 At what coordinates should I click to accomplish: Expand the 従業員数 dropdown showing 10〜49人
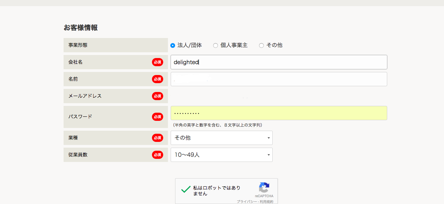pyautogui.click(x=221, y=155)
